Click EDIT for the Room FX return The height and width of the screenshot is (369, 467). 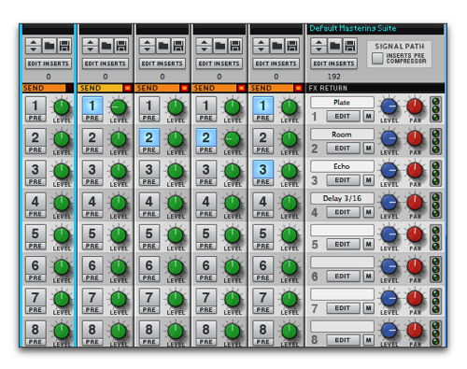343,149
